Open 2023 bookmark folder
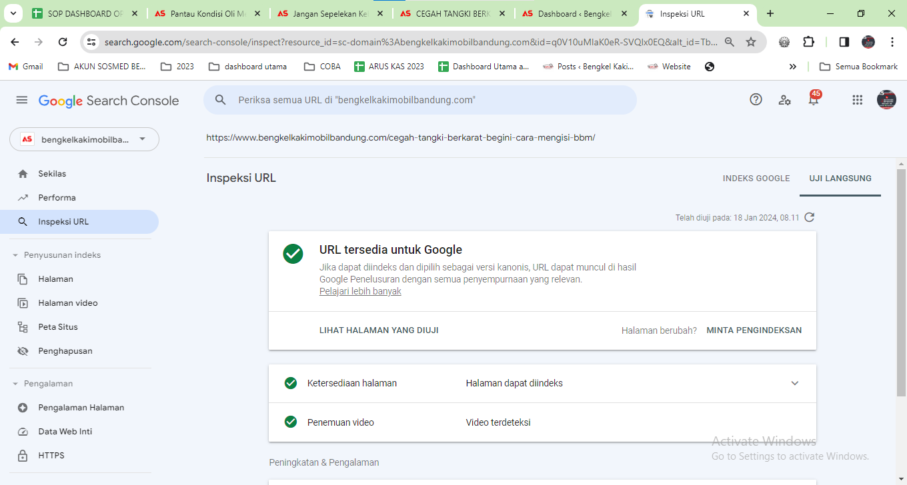This screenshot has width=907, height=485. (177, 67)
